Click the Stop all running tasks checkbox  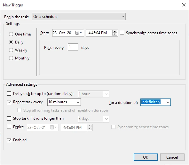tap(19, 110)
